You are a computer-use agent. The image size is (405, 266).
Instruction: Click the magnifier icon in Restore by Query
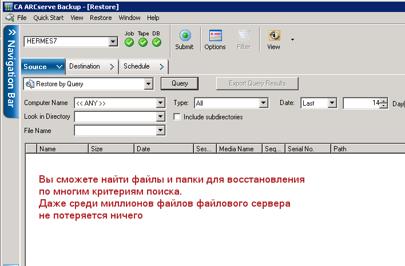[x=30, y=84]
